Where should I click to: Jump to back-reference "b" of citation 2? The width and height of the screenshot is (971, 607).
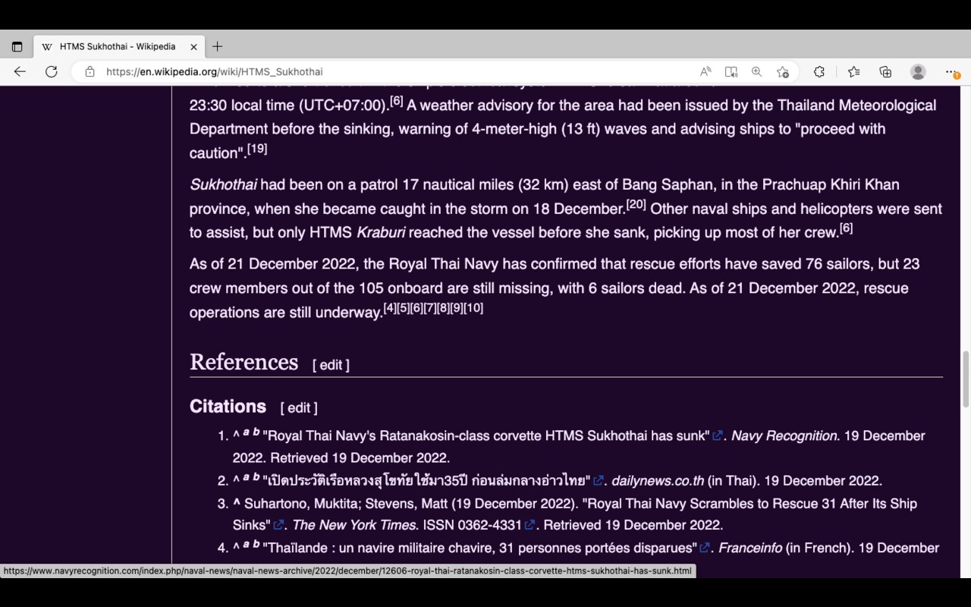(256, 477)
